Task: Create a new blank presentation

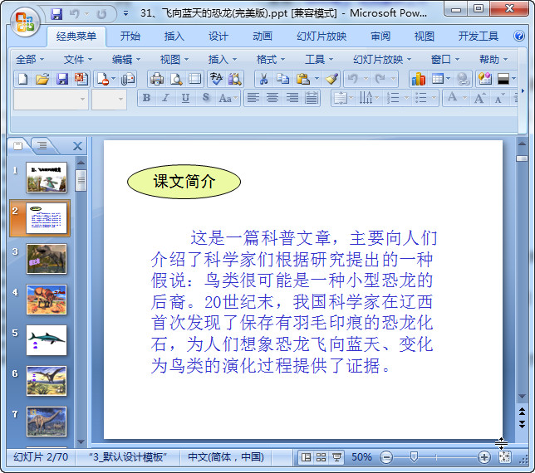Action: pos(23,79)
